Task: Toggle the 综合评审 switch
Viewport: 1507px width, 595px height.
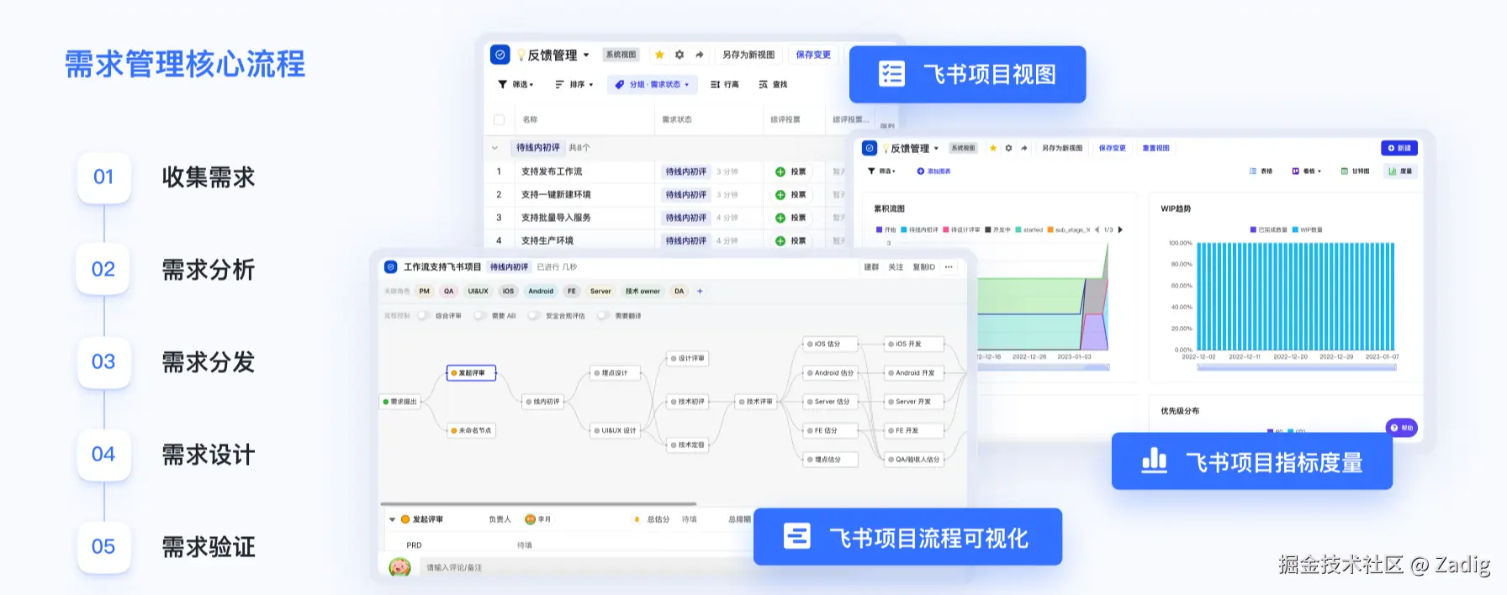Action: point(425,316)
